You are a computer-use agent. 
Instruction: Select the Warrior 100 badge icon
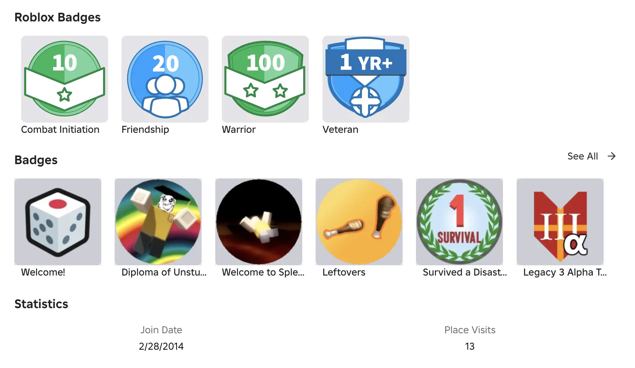(265, 79)
